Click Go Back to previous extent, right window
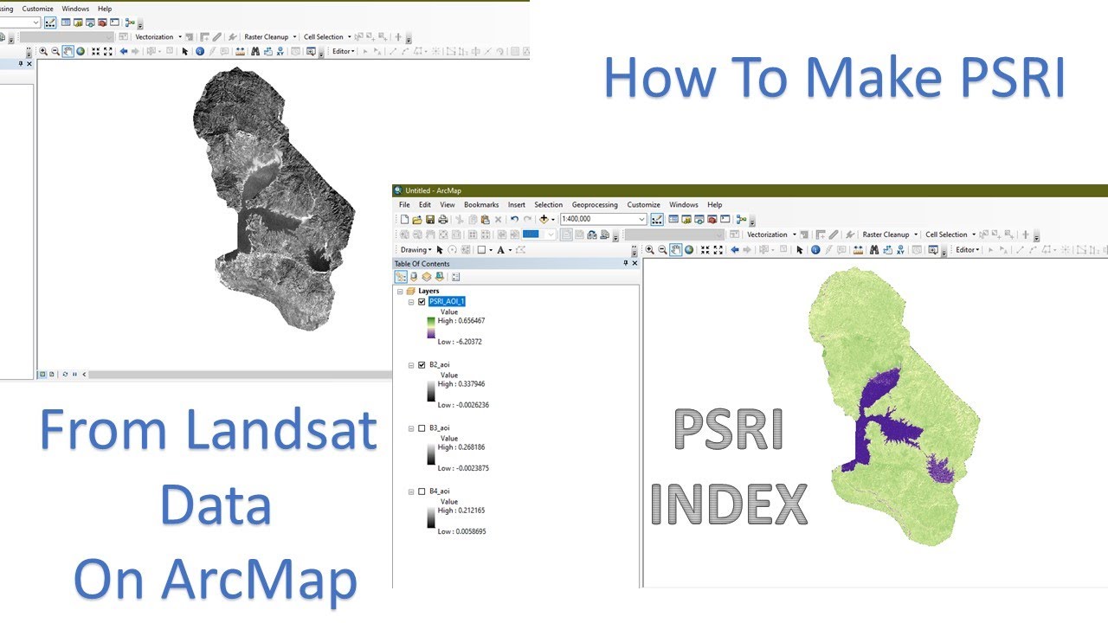 tap(735, 249)
